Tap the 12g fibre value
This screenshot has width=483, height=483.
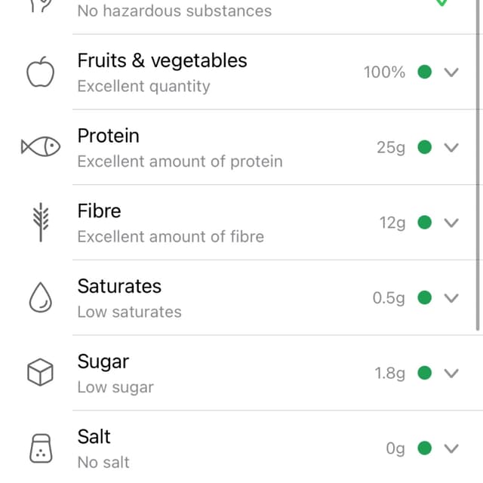pos(392,223)
